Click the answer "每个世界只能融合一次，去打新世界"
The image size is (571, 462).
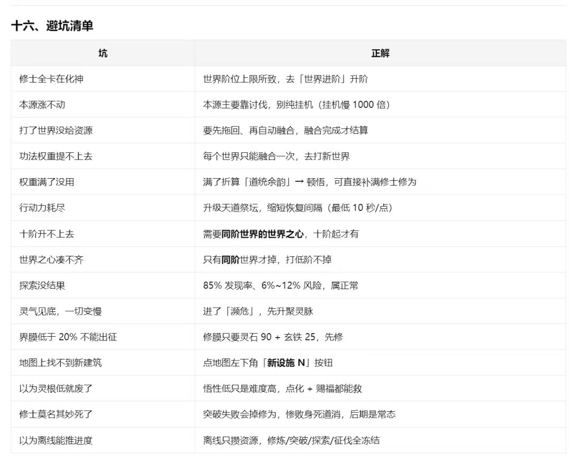point(277,156)
